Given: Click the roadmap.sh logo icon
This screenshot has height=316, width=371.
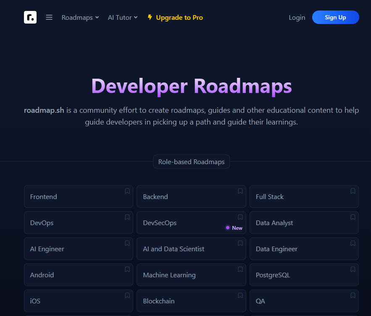Looking at the screenshot, I should coord(30,17).
